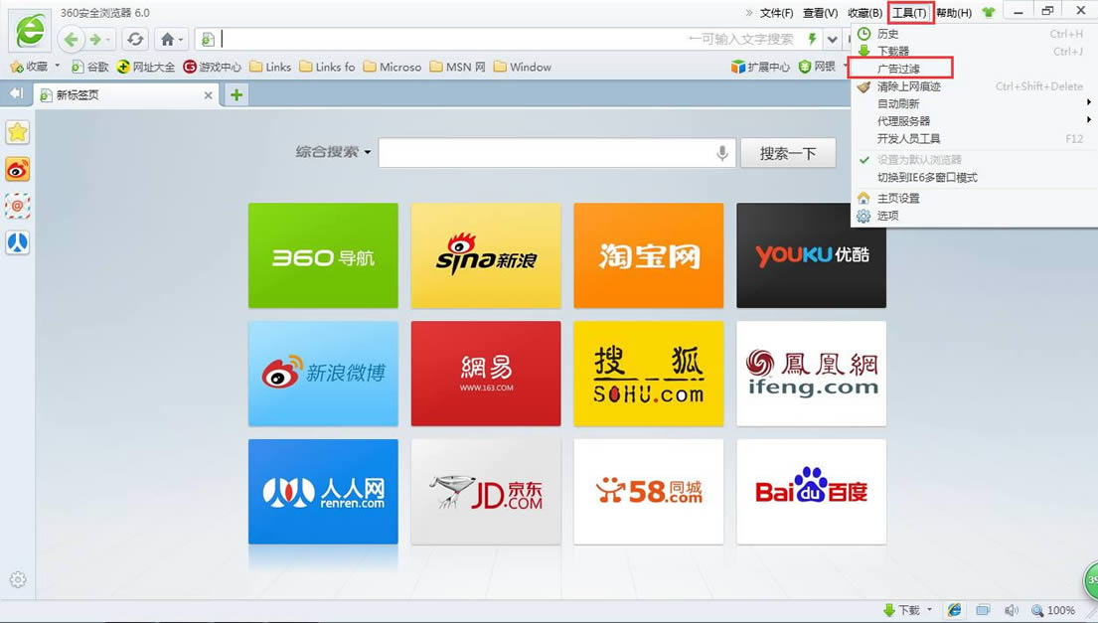Viewport: 1098px width, 623px height.
Task: Open the Links fo bookmark folder
Action: point(327,67)
